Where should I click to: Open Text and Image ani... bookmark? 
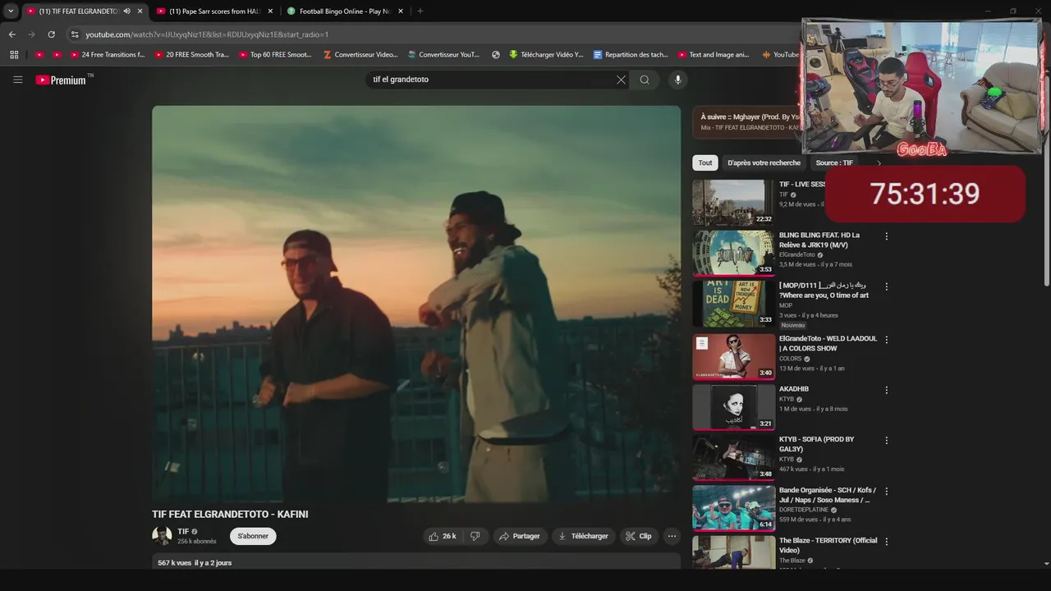[x=714, y=55]
